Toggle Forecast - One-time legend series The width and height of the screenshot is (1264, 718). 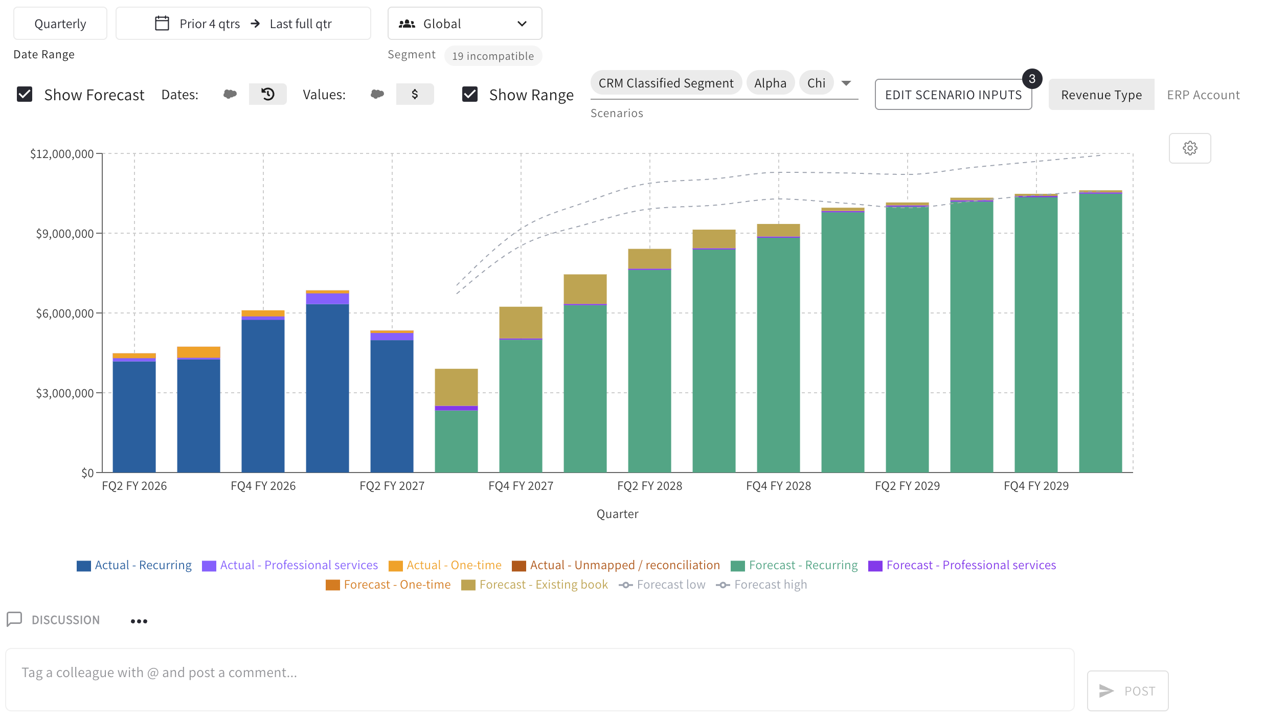pyautogui.click(x=388, y=585)
